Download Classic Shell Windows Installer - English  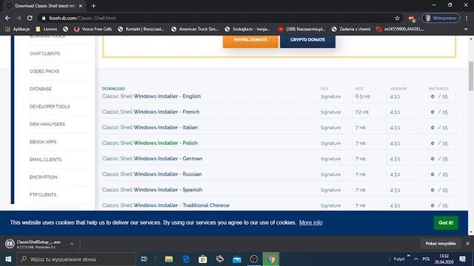pos(151,96)
